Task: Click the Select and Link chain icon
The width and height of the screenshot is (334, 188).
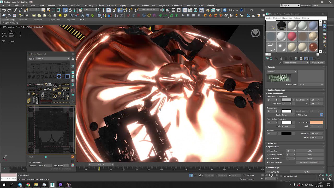Action: click(15, 10)
